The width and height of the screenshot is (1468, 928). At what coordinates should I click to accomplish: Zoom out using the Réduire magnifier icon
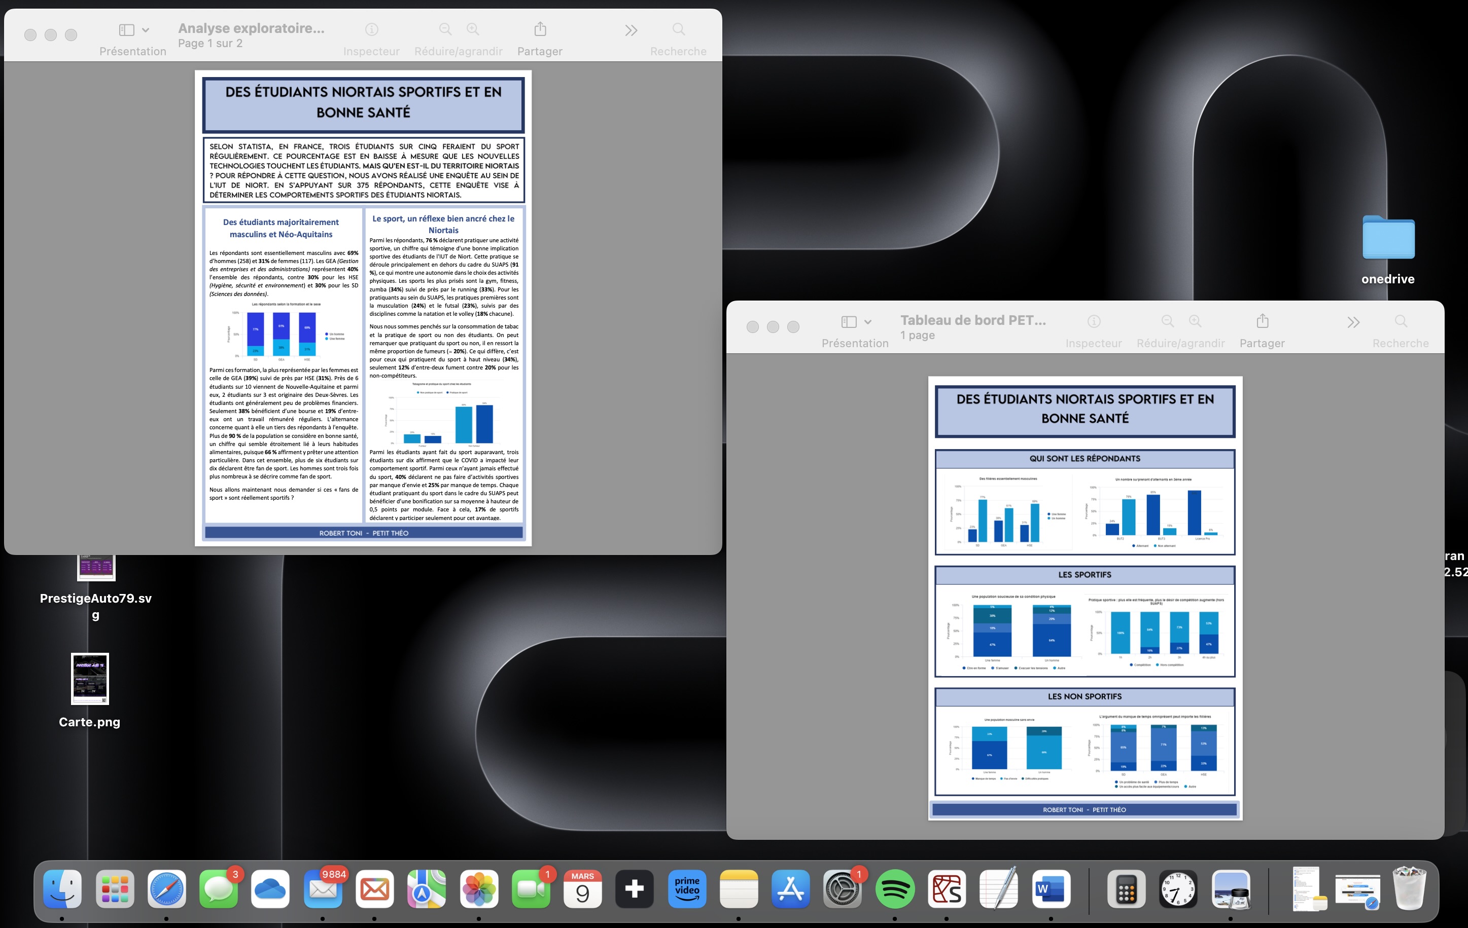click(x=444, y=28)
